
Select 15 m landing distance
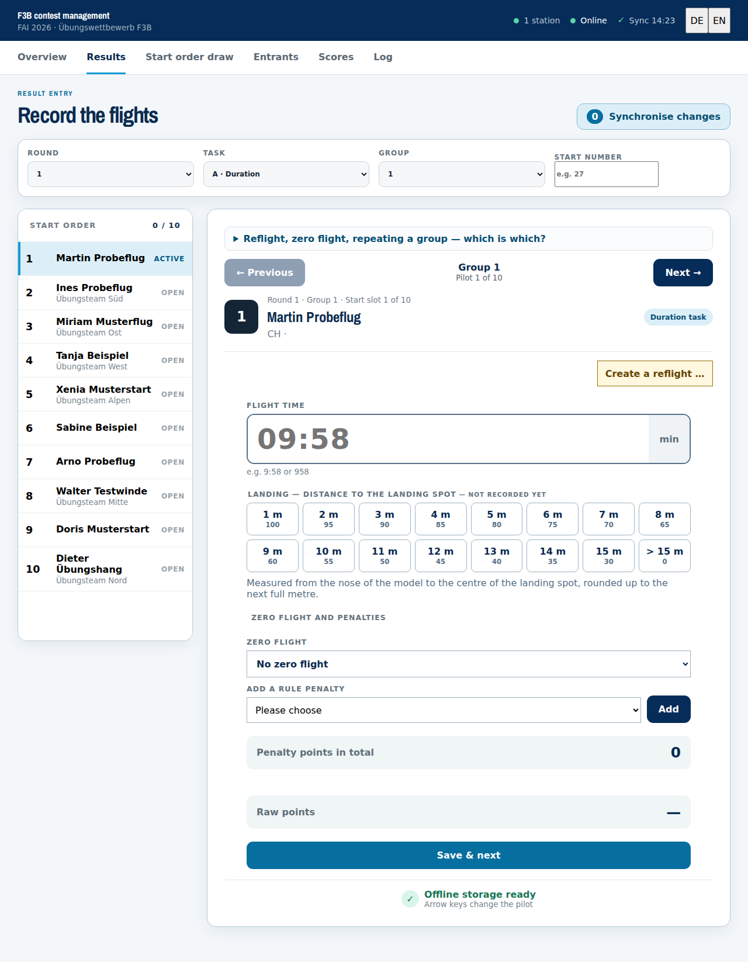tap(608, 556)
